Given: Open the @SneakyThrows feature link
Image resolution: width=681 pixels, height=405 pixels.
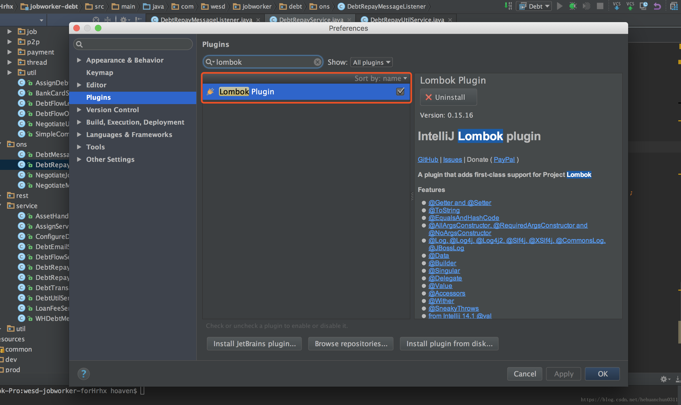Looking at the screenshot, I should click(453, 308).
